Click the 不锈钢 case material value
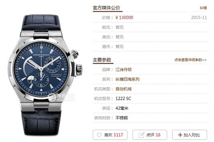 (x=121, y=118)
